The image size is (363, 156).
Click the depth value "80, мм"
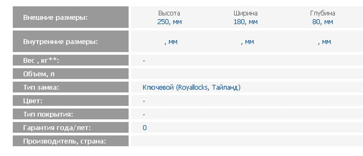pyautogui.click(x=322, y=22)
